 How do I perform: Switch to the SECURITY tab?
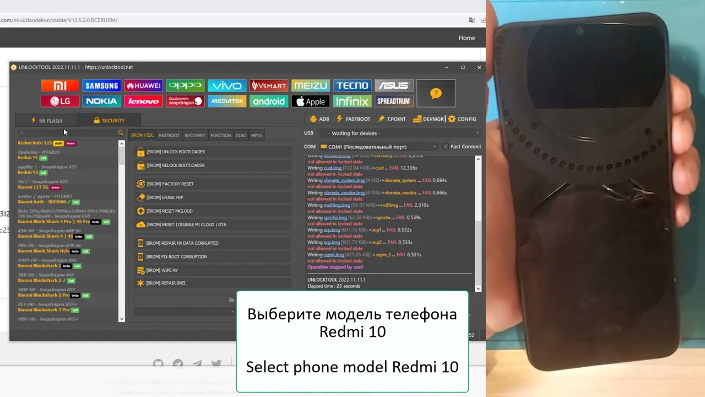click(109, 120)
